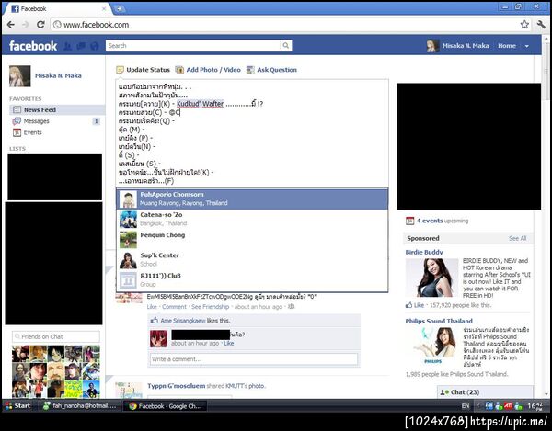Click the events calendar icon by 4 events
The image size is (552, 431).
[409, 221]
